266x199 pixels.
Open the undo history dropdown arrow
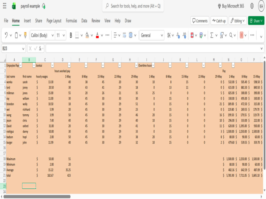pos(11,35)
